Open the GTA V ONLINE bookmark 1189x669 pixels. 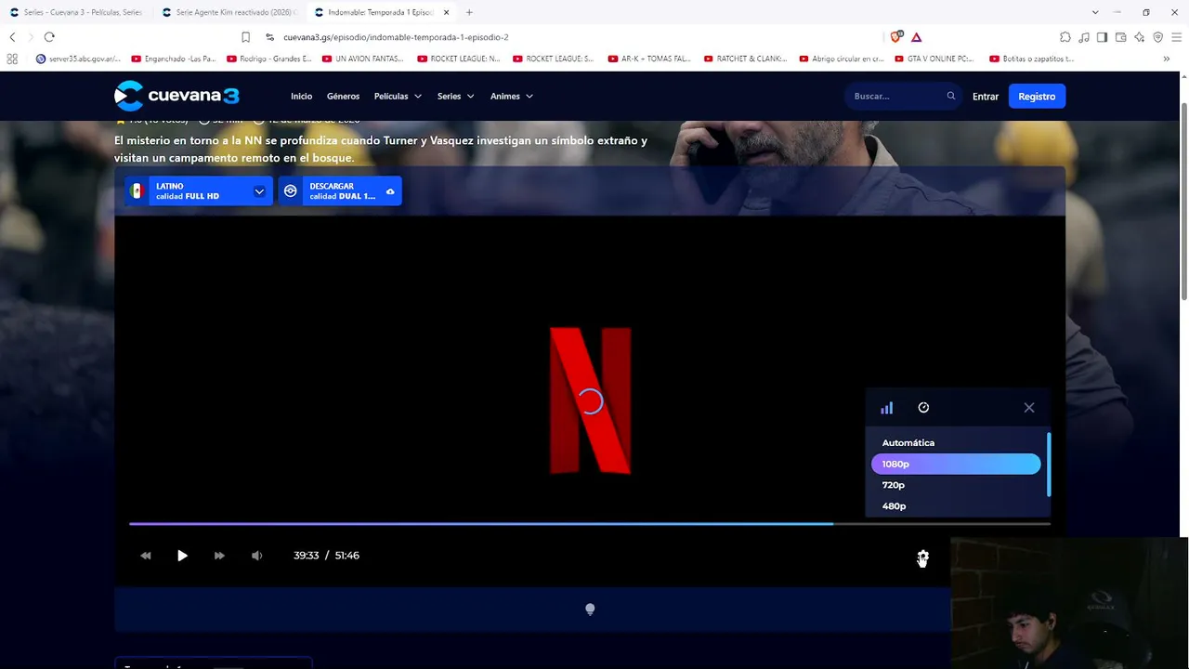(934, 59)
